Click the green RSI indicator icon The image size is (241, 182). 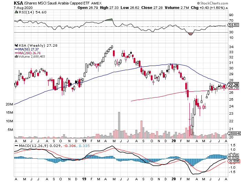point(16,12)
